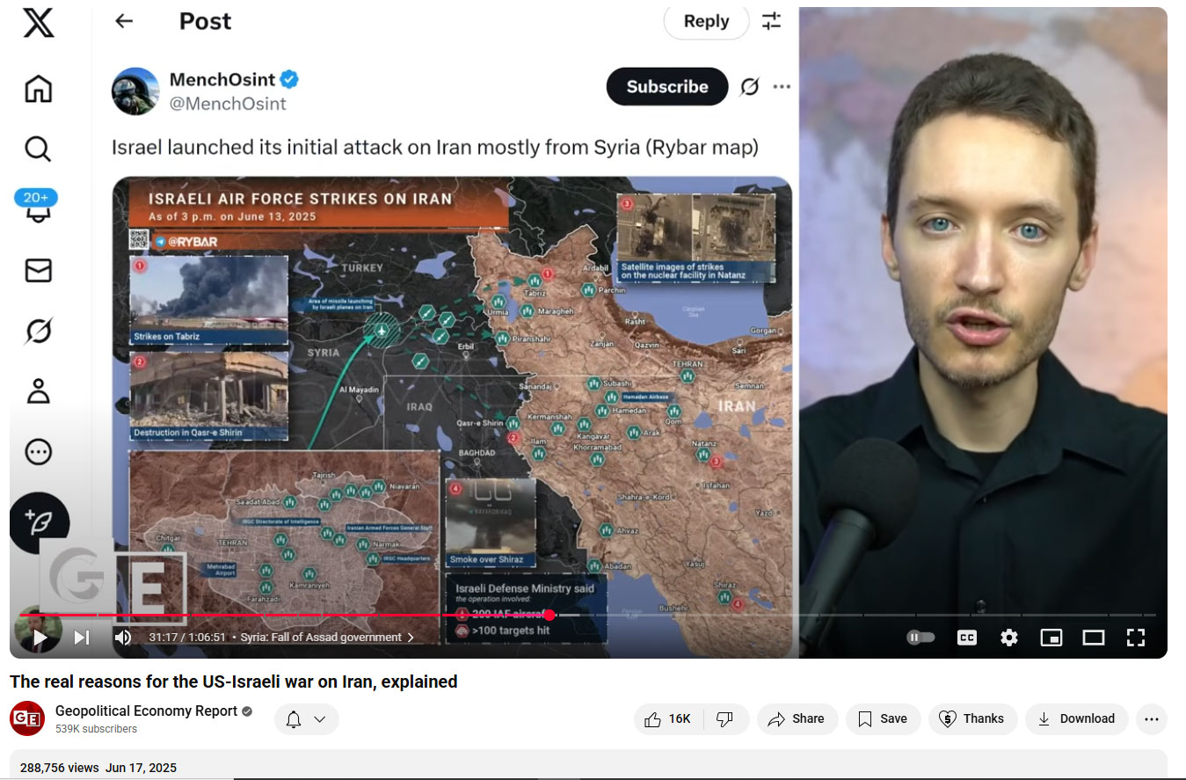Mute the video volume

click(123, 638)
